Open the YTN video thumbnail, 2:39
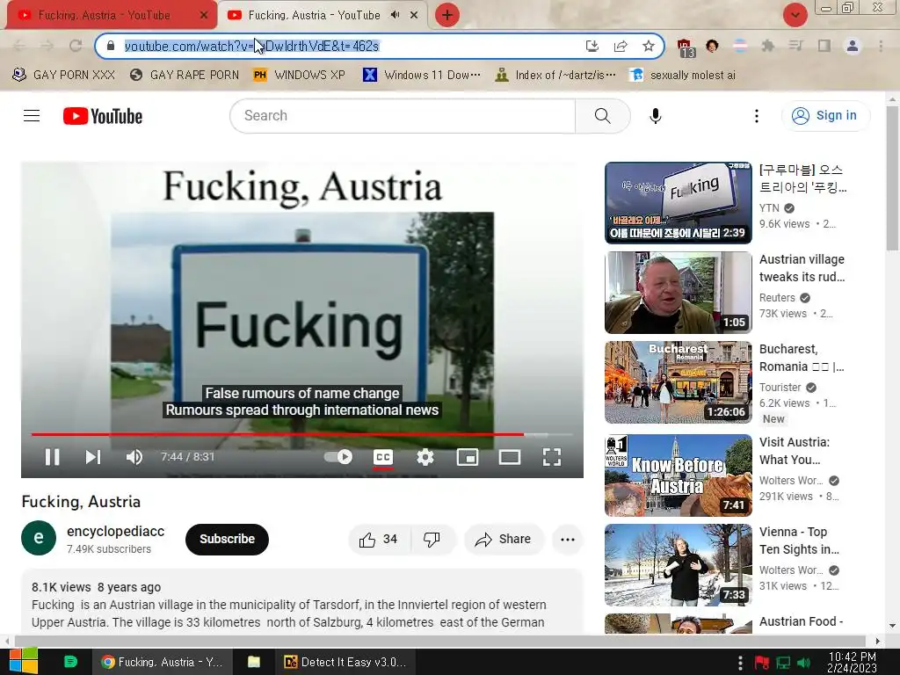Viewport: 900px width, 675px height. click(679, 203)
